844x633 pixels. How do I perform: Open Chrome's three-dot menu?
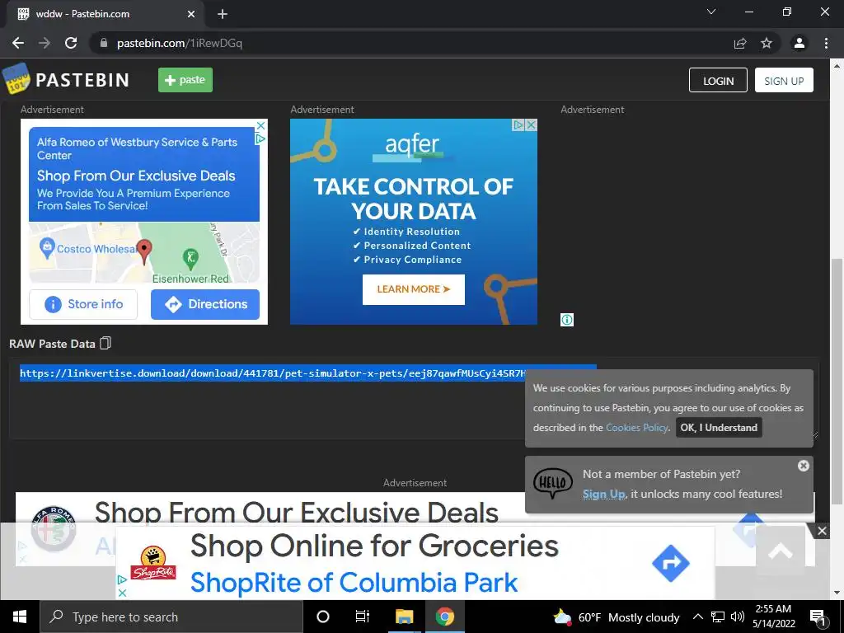(x=826, y=43)
